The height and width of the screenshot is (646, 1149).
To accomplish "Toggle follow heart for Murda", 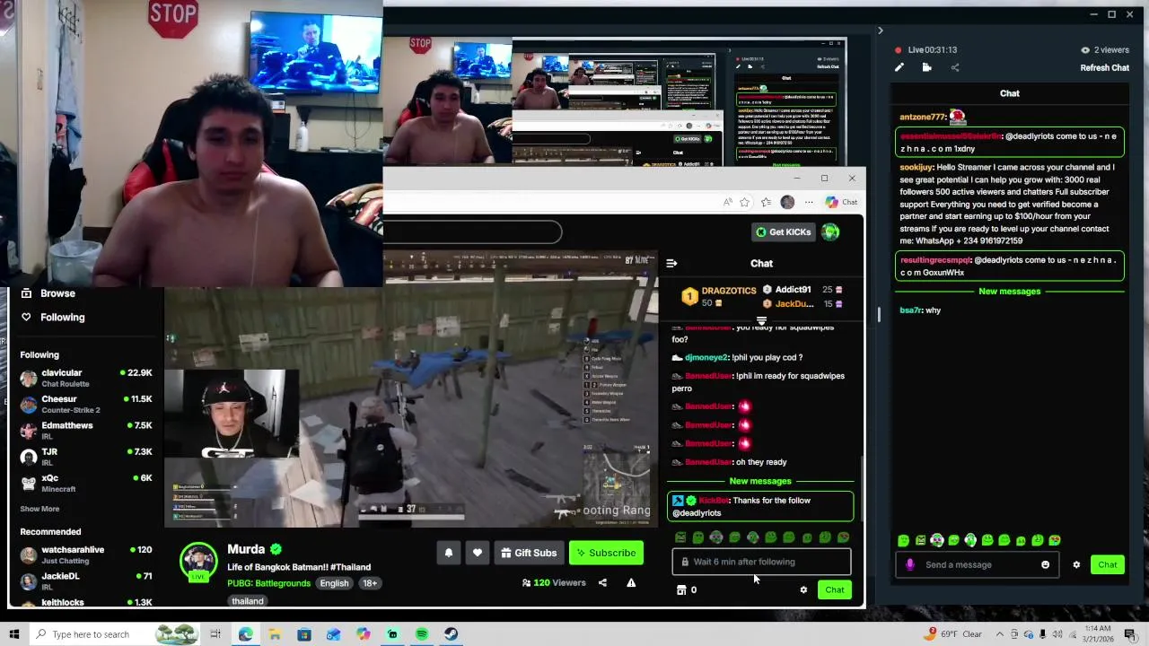I will click(x=478, y=553).
